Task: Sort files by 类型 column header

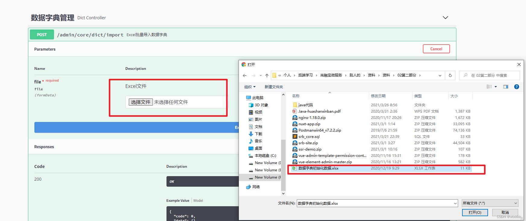Action: click(430, 96)
